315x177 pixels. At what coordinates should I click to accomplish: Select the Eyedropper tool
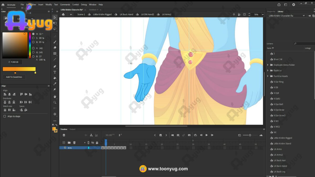pos(55,84)
